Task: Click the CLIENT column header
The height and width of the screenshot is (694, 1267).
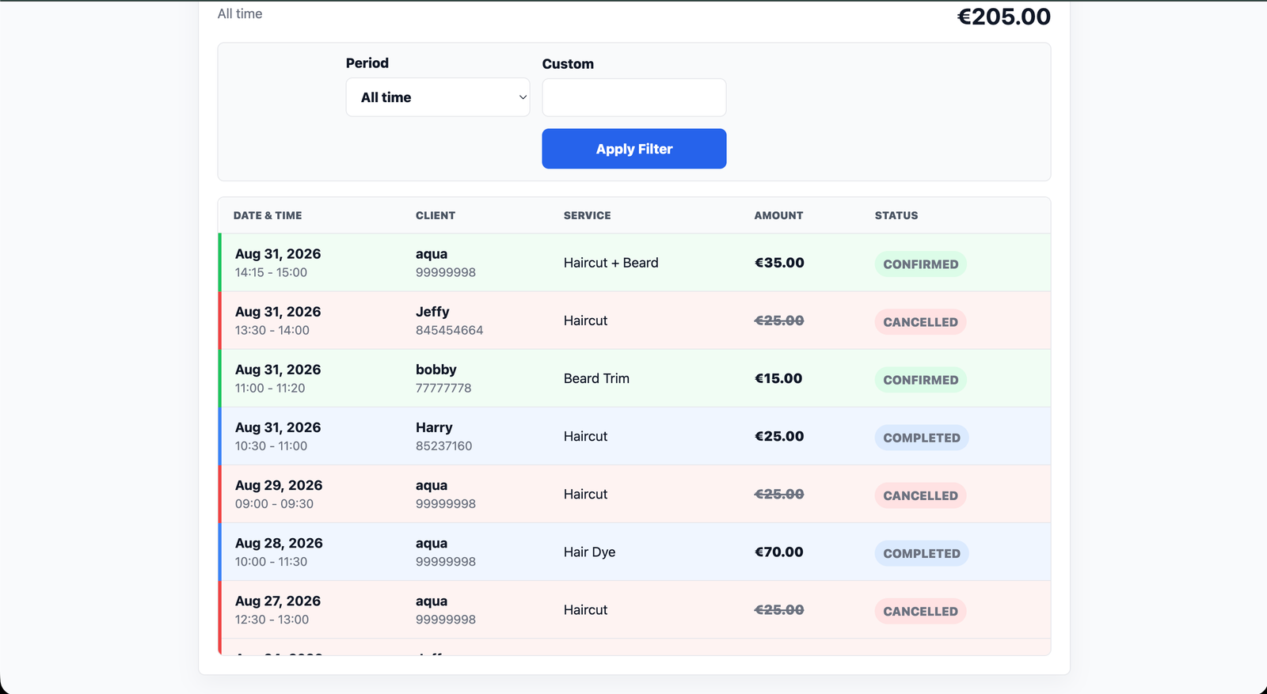Action: (x=436, y=215)
